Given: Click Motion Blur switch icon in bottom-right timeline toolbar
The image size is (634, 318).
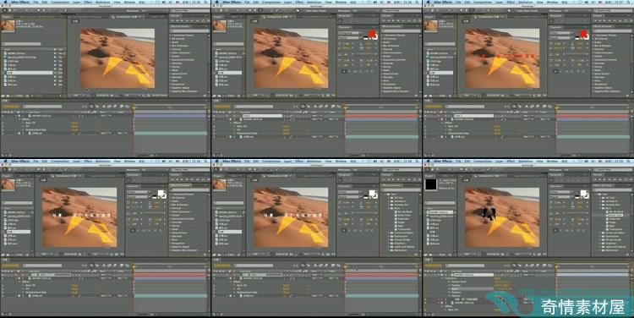Looking at the screenshot, I should [532, 266].
